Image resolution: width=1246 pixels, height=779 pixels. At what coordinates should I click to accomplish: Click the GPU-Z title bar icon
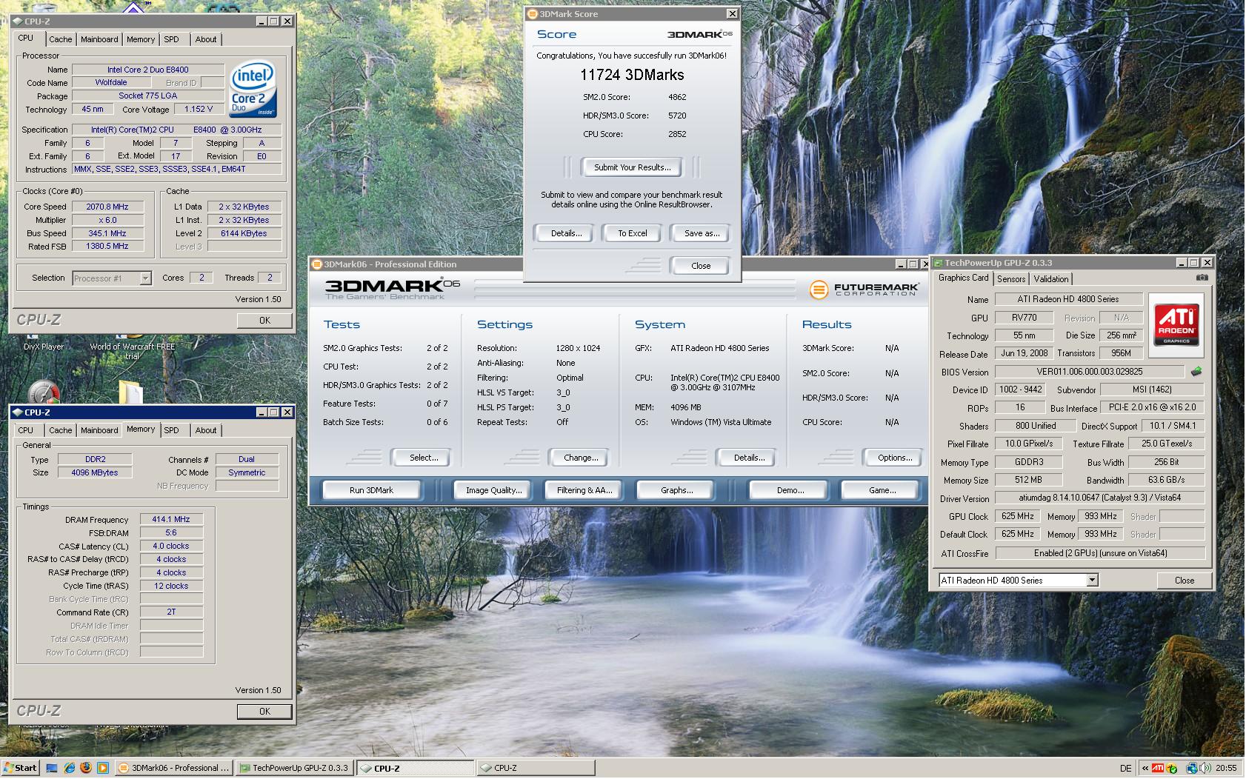pos(939,263)
